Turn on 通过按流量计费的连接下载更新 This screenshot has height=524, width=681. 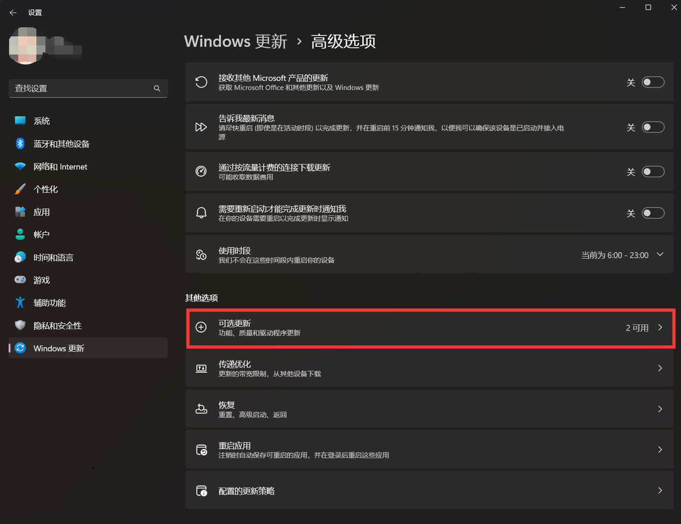click(x=653, y=172)
